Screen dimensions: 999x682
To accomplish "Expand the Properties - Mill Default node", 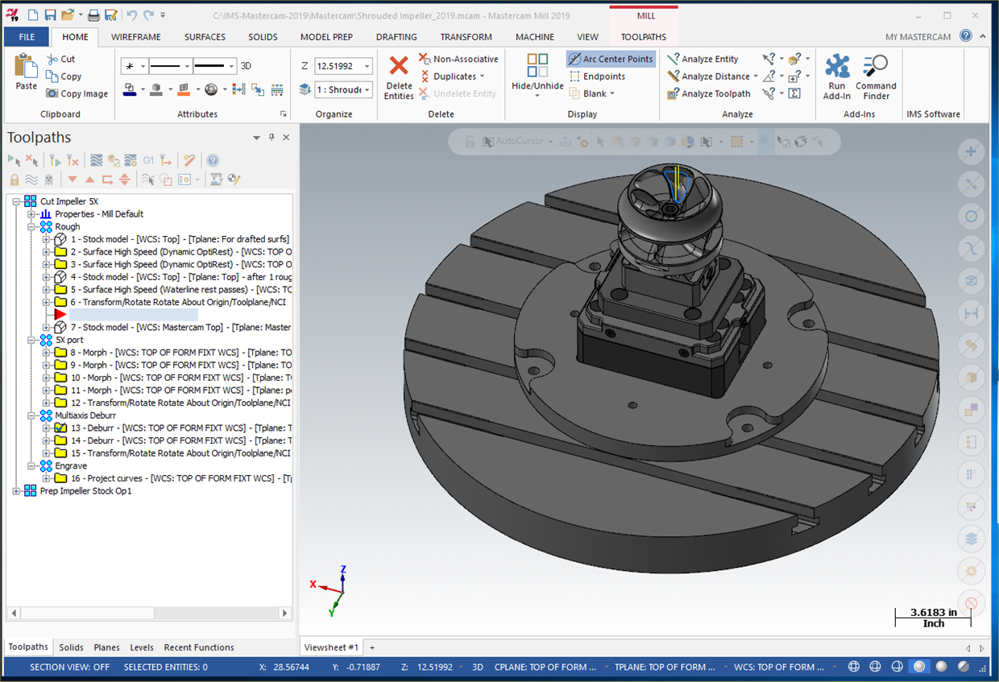I will tap(31, 214).
